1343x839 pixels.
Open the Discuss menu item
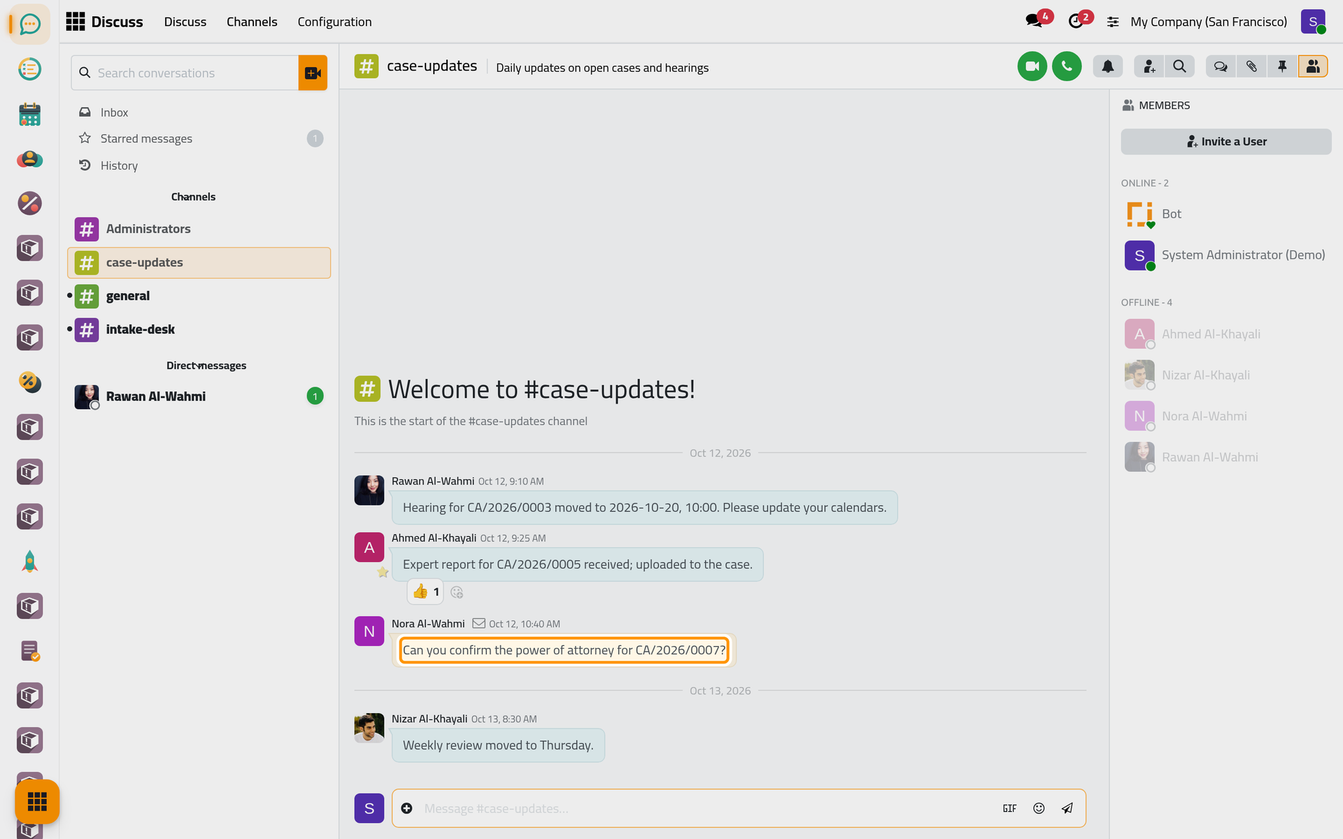(x=185, y=22)
